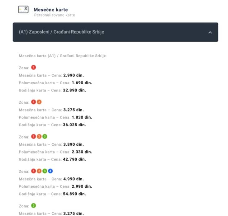Click the blue zone 4 badge
This screenshot has width=228, height=216.
point(50,171)
